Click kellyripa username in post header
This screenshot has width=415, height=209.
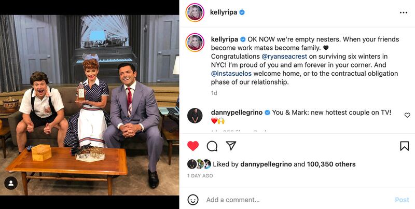tap(224, 12)
